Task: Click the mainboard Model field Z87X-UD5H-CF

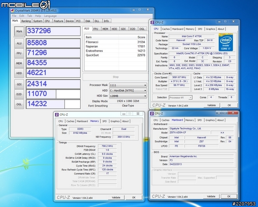Action: [x=189, y=133]
